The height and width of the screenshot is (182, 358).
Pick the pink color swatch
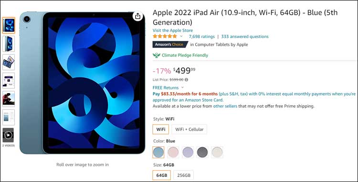pos(173,152)
